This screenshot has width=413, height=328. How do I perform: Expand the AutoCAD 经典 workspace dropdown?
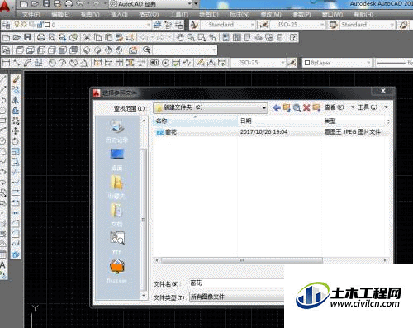pyautogui.click(x=189, y=4)
